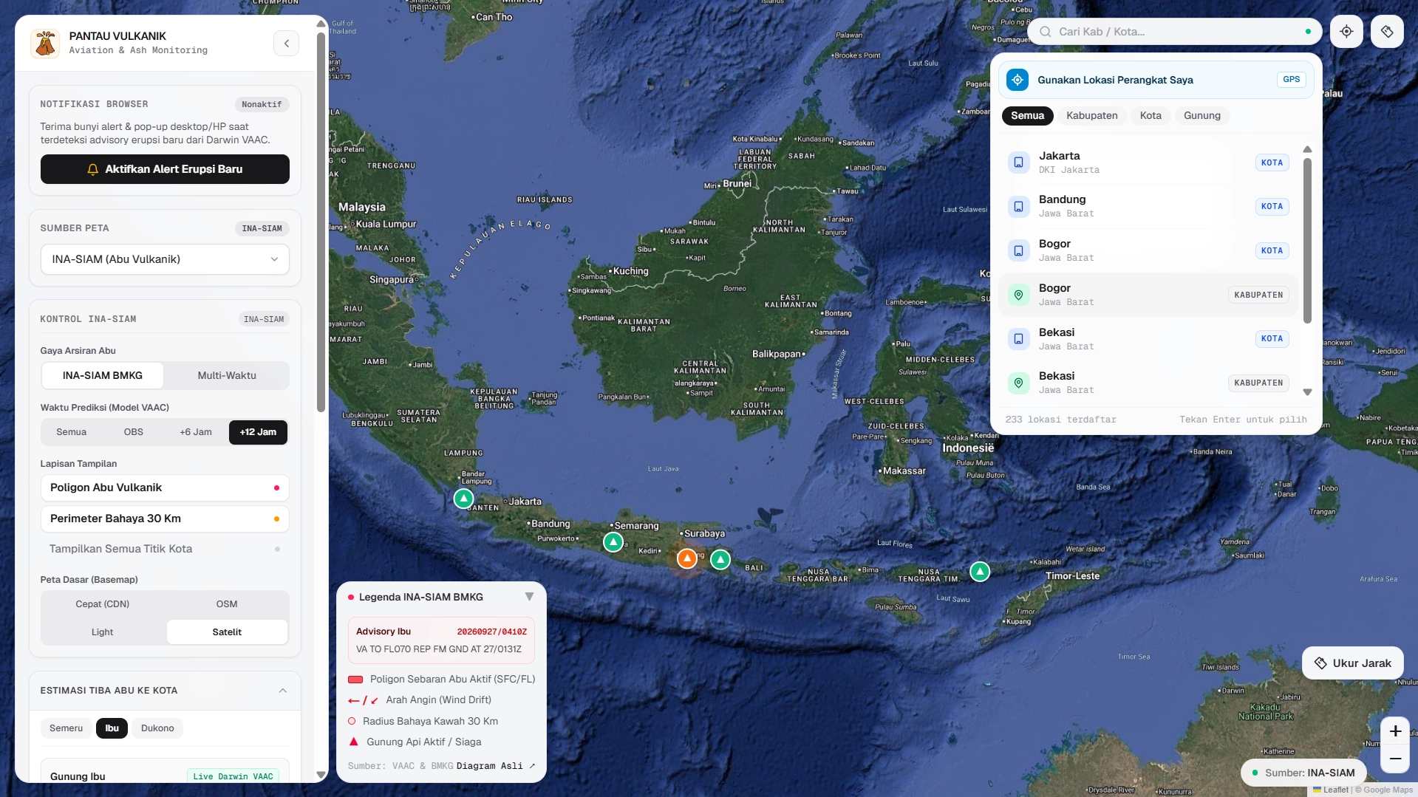Open the INA-SIAM (Abu Vulkanik) map source dropdown
This screenshot has width=1418, height=797.
165,259
